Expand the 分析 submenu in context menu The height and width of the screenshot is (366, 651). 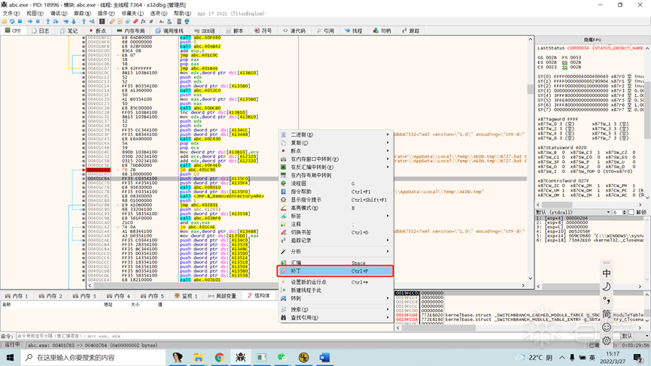[x=336, y=252]
